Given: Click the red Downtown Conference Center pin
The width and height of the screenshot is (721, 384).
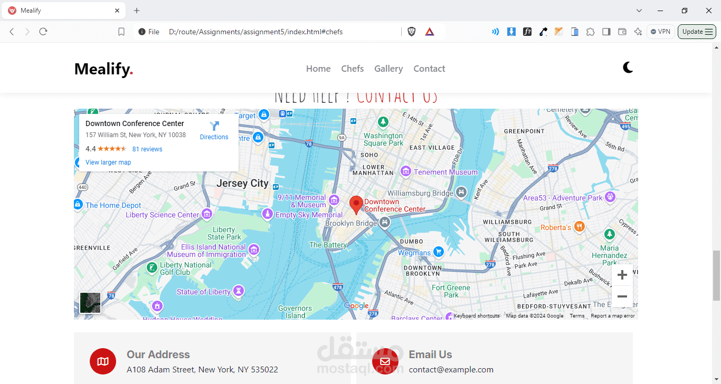Looking at the screenshot, I should (356, 205).
